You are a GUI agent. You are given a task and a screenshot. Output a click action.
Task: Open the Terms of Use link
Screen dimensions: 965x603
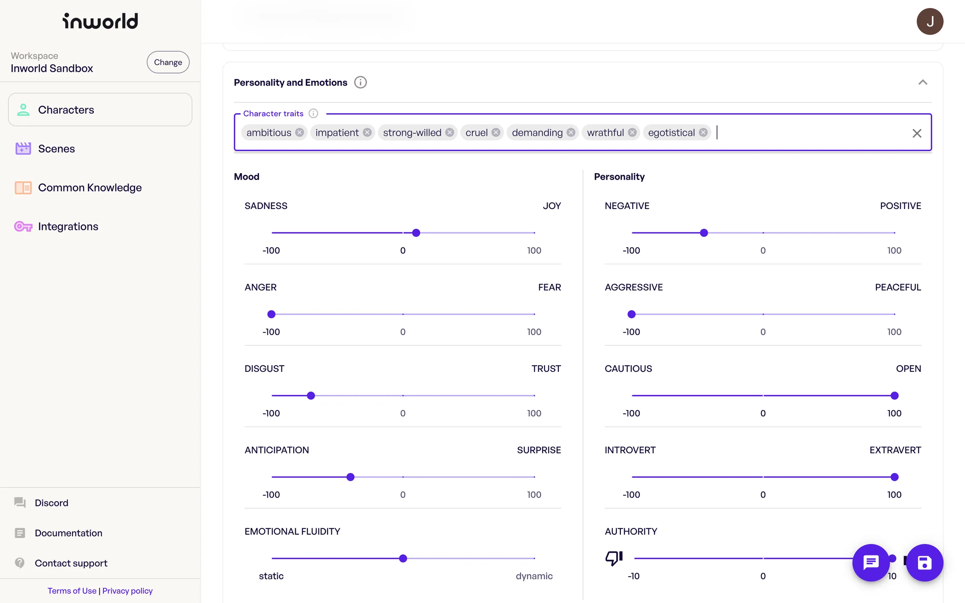click(72, 591)
